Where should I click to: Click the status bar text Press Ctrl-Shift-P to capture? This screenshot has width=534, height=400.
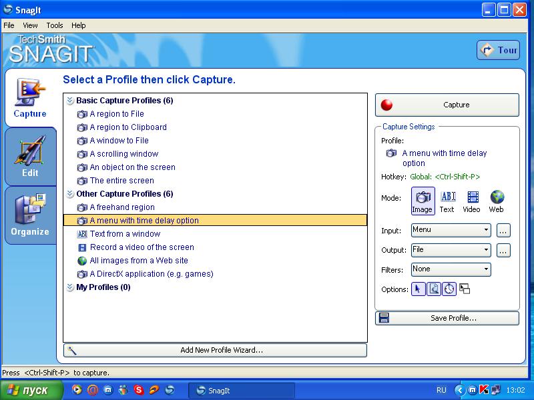click(x=56, y=373)
